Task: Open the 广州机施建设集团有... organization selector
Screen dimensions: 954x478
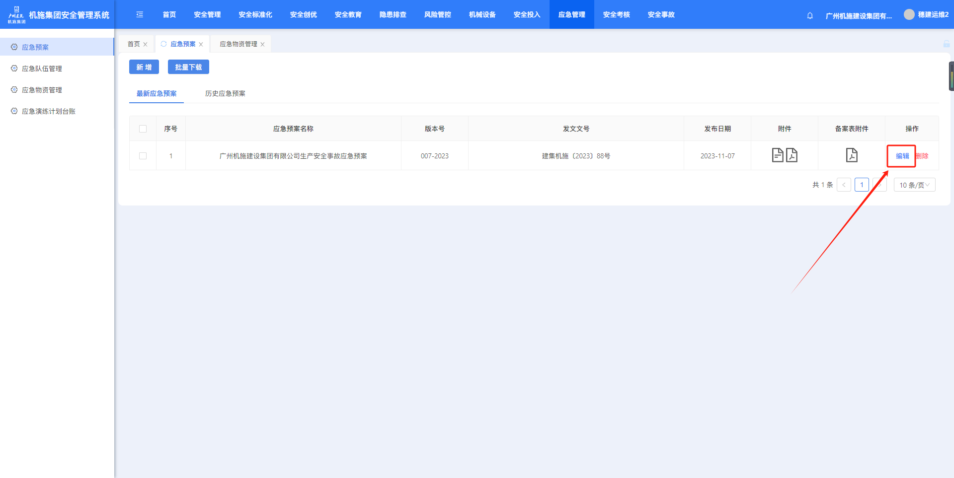Action: tap(858, 16)
